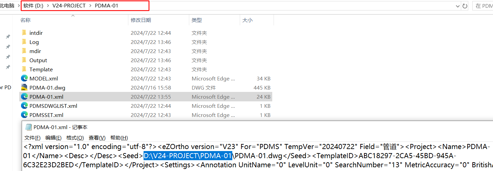Select the PDMSDWGLIST.xml file icon

click(24, 106)
